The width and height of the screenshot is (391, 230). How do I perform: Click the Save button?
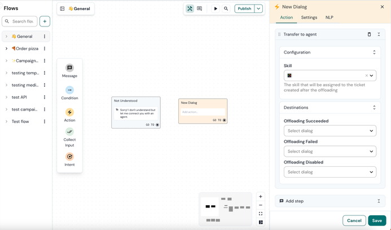coord(376,220)
